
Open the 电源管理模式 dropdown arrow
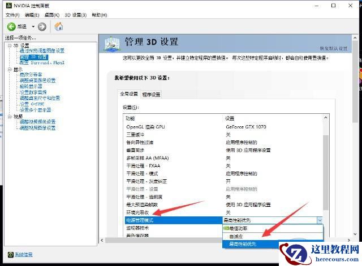(x=320, y=220)
